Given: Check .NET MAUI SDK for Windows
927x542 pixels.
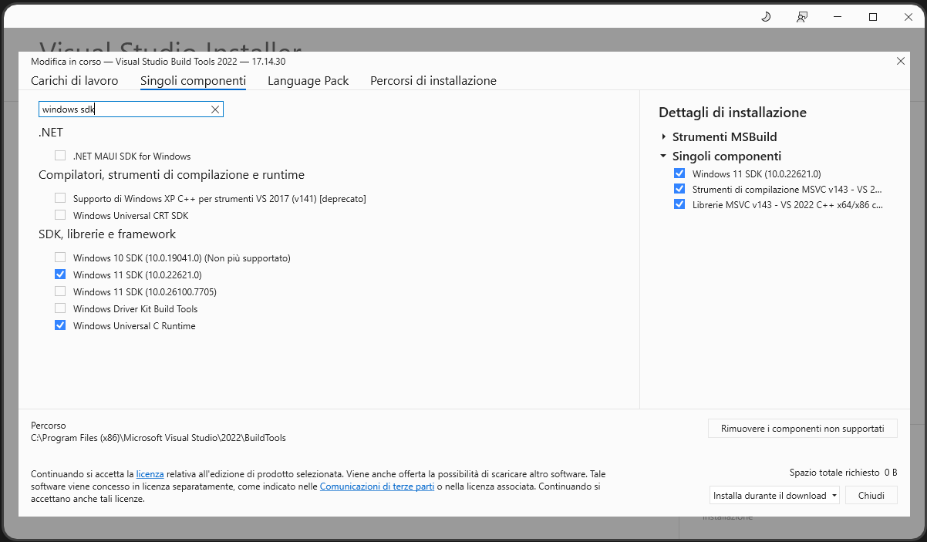Looking at the screenshot, I should pyautogui.click(x=60, y=156).
